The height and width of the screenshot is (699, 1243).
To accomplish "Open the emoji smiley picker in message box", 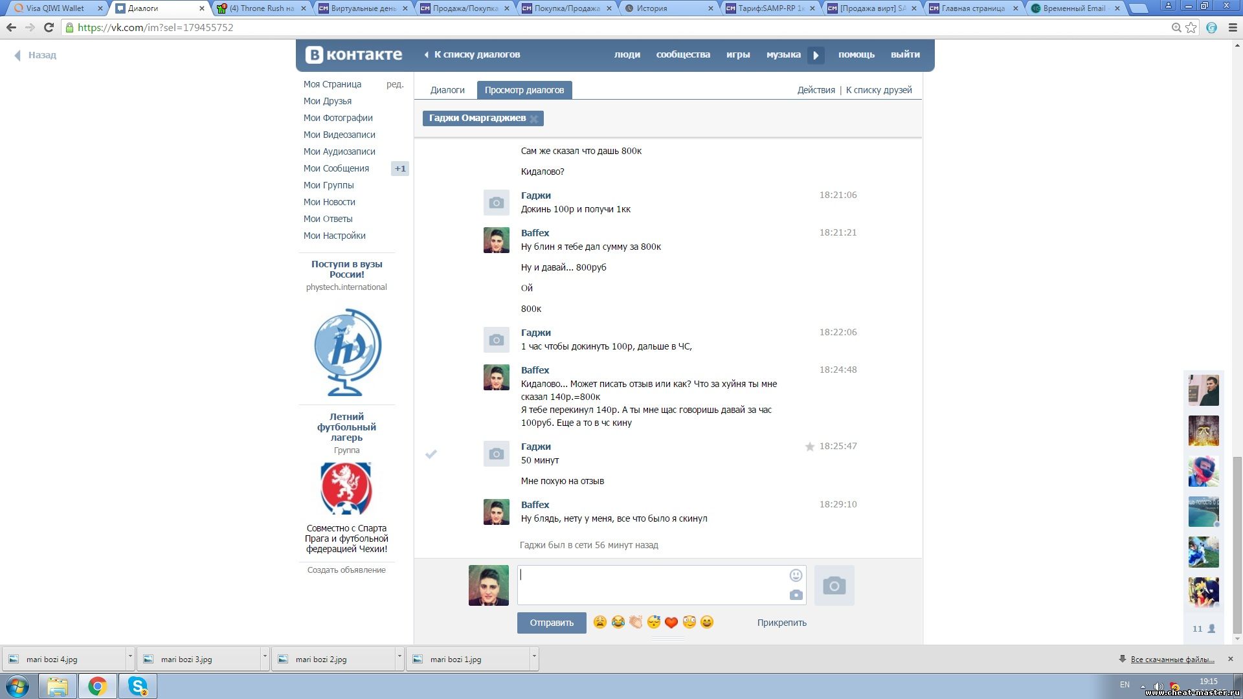I will point(796,575).
